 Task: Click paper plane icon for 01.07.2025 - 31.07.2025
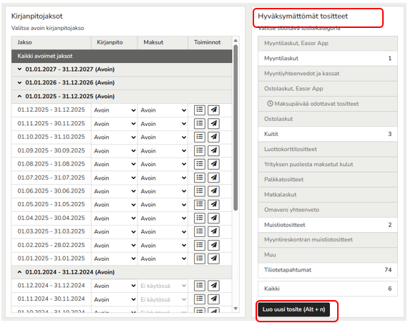click(x=213, y=178)
